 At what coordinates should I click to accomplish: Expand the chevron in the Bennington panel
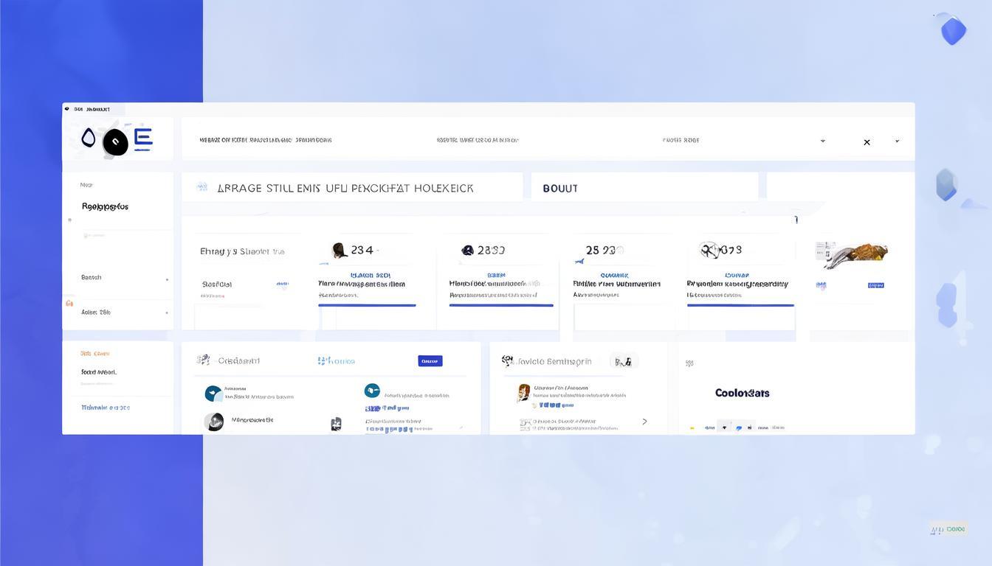[x=644, y=422]
